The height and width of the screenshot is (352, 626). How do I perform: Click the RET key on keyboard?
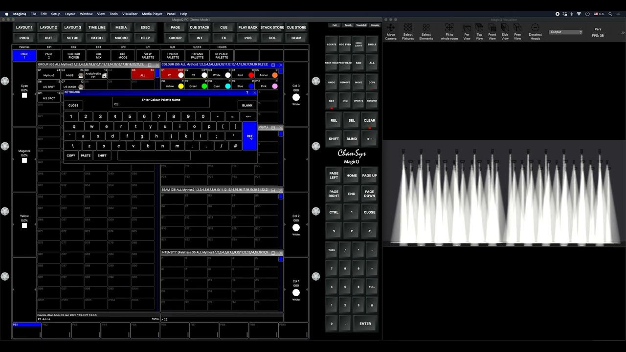coord(249,136)
